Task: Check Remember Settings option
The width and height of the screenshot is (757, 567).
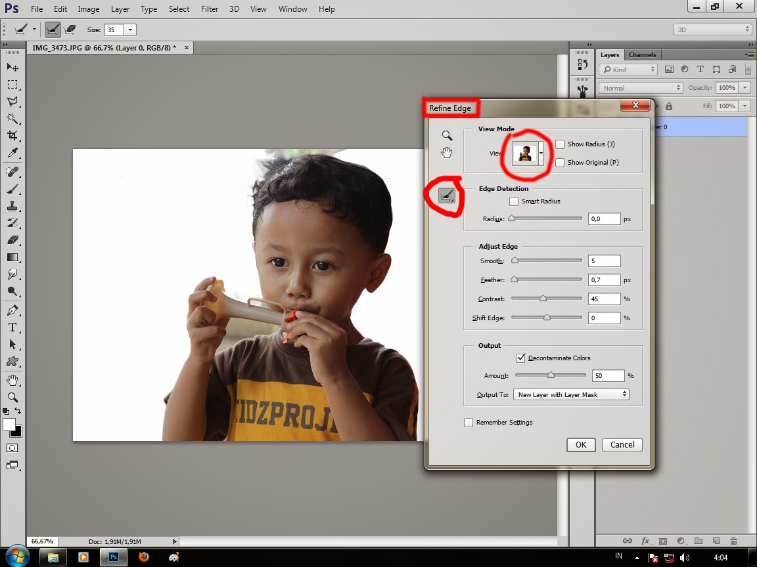Action: [469, 423]
